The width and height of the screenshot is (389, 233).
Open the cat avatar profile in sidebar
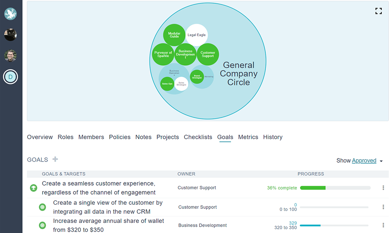coord(10,35)
